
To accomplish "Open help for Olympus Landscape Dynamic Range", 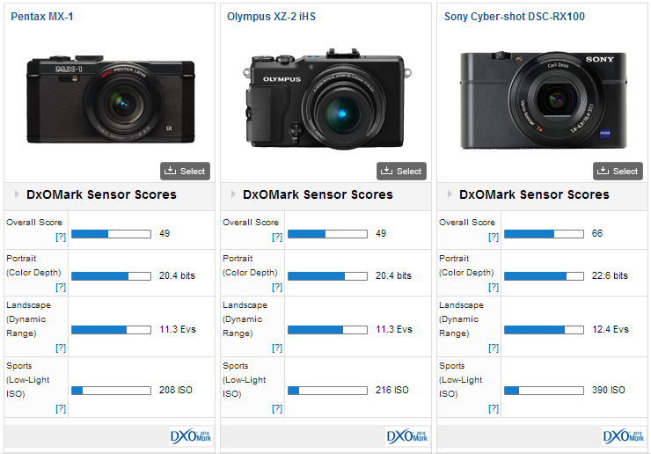I will coord(277,348).
